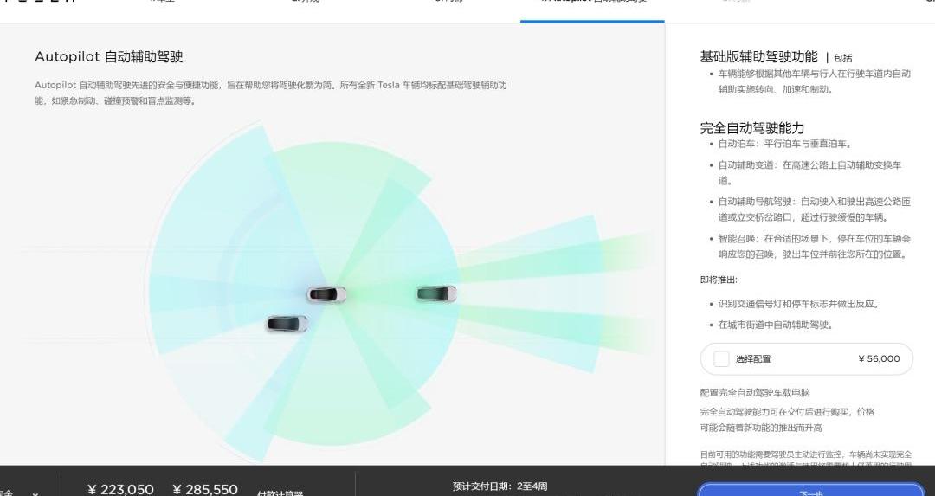Click the 自动泊车 bullet item
This screenshot has width=935, height=496.
pos(784,144)
